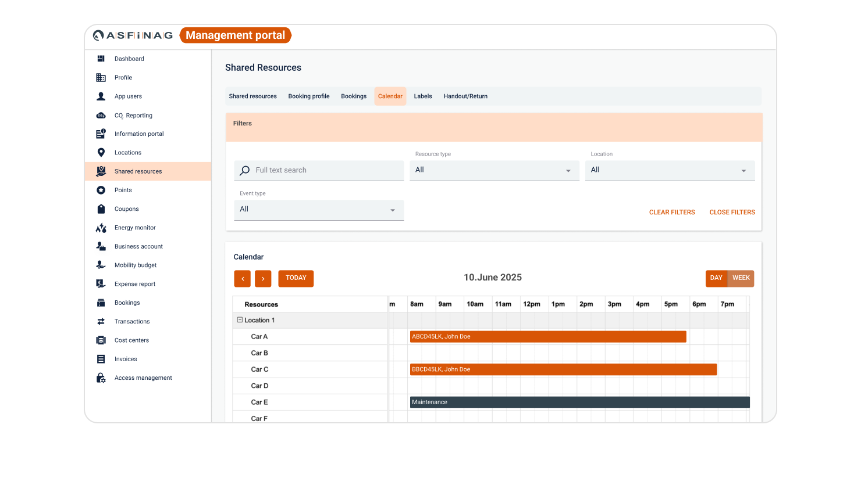Click the Transactions arrows icon
861x482 pixels.
(x=101, y=322)
